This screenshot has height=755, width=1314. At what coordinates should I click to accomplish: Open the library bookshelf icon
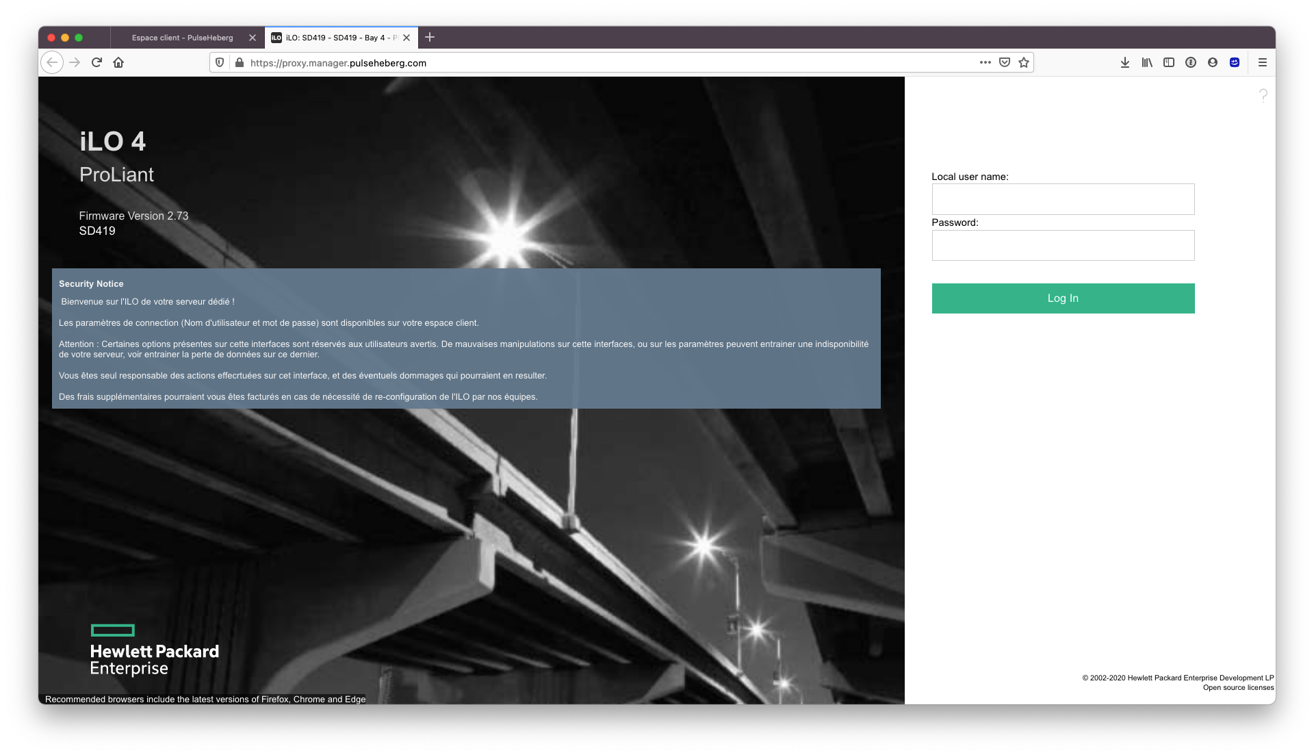click(x=1147, y=62)
